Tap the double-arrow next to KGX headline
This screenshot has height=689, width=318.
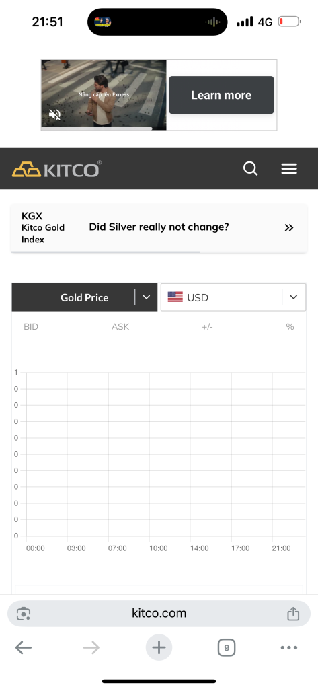288,227
